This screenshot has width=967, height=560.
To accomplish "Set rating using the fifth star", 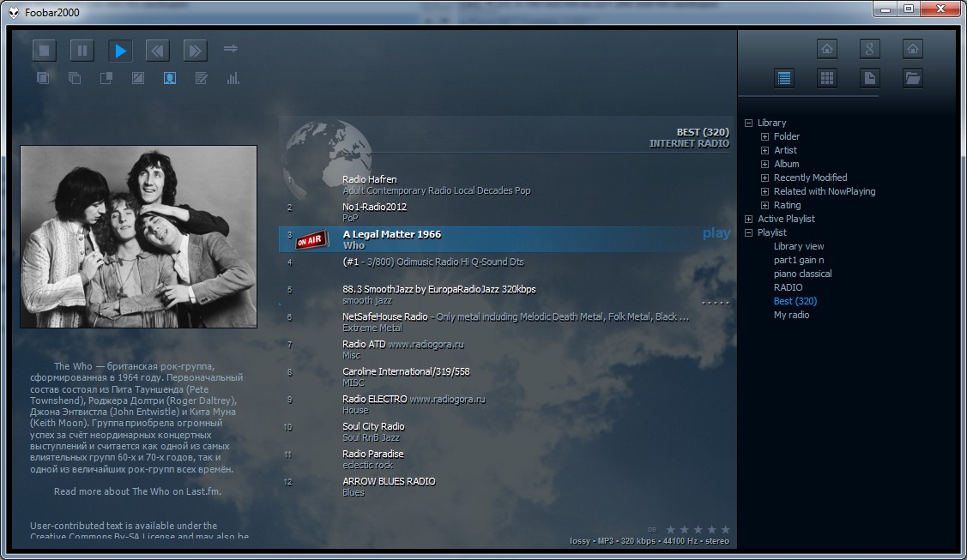I will pyautogui.click(x=725, y=529).
